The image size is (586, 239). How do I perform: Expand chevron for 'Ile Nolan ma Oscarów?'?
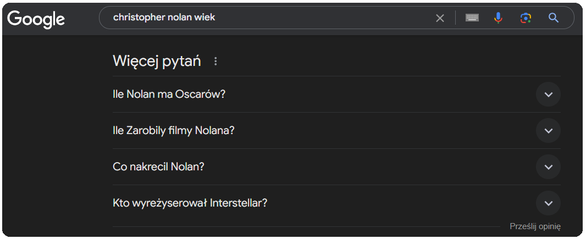coord(548,95)
